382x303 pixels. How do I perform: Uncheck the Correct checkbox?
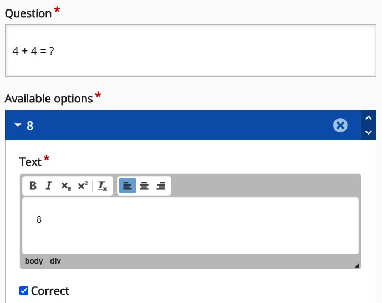pos(24,291)
